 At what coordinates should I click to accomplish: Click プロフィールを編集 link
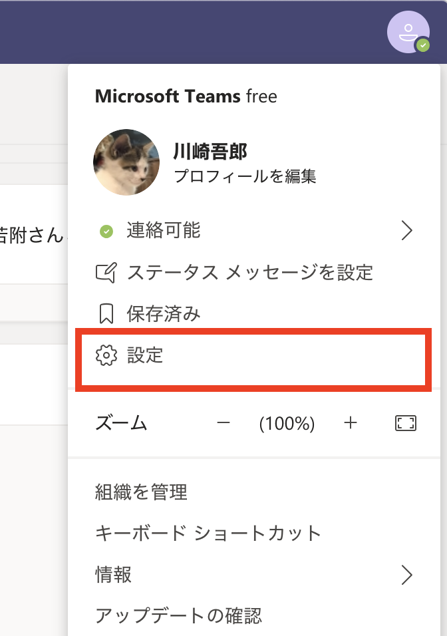tap(245, 176)
